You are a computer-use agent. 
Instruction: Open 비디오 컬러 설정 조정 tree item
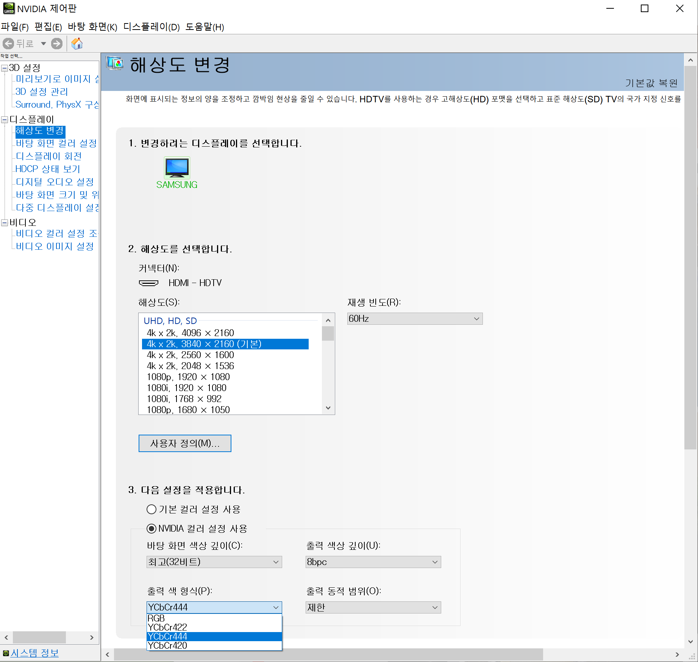tap(56, 233)
